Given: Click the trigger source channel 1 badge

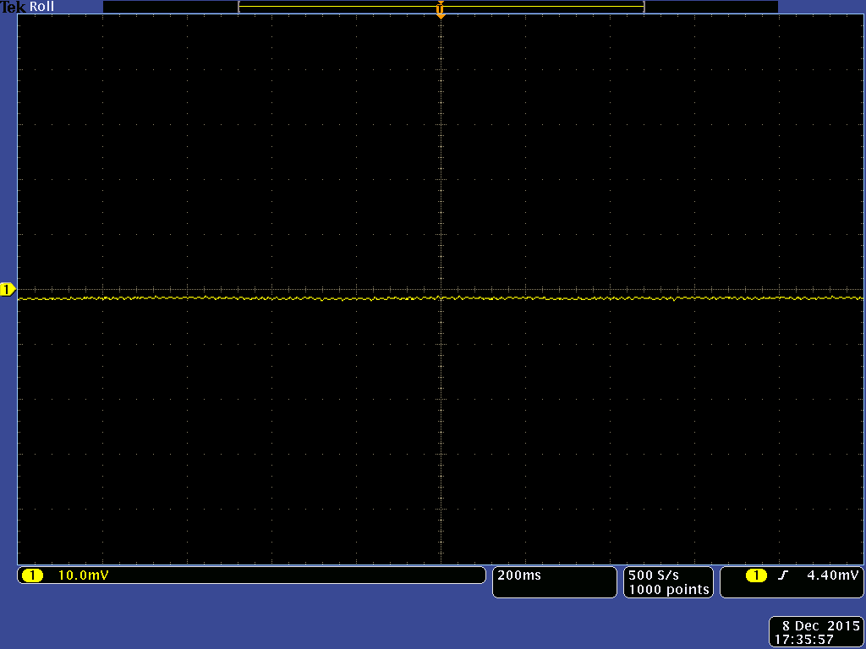Looking at the screenshot, I should 756,575.
